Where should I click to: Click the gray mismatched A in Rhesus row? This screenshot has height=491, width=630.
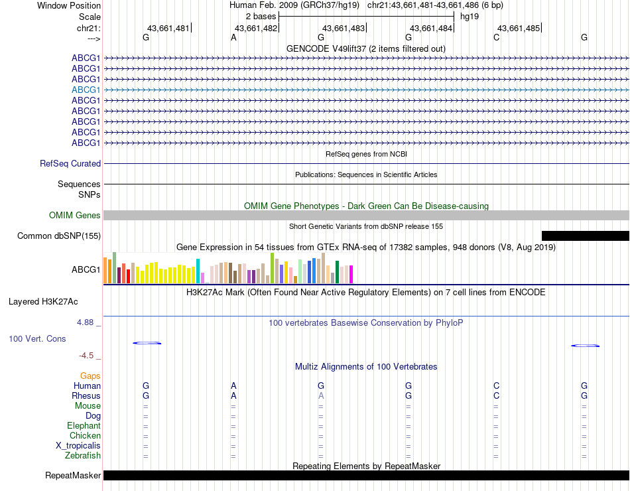click(x=321, y=395)
